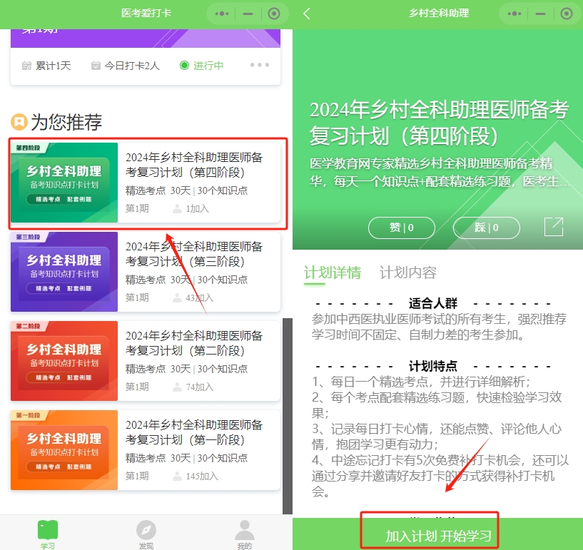This screenshot has width=583, height=550.
Task: Click 加入计划 开始学习 button
Action: pyautogui.click(x=438, y=536)
